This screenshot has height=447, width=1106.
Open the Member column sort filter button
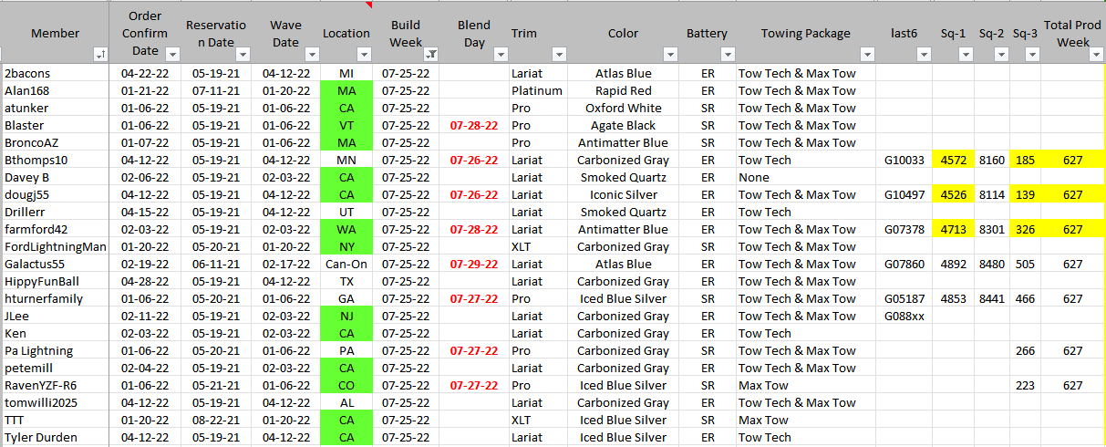click(x=99, y=55)
